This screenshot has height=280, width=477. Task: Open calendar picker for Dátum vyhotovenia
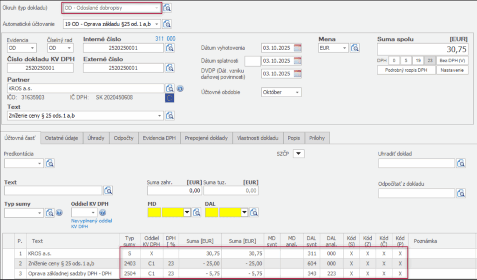coord(298,48)
